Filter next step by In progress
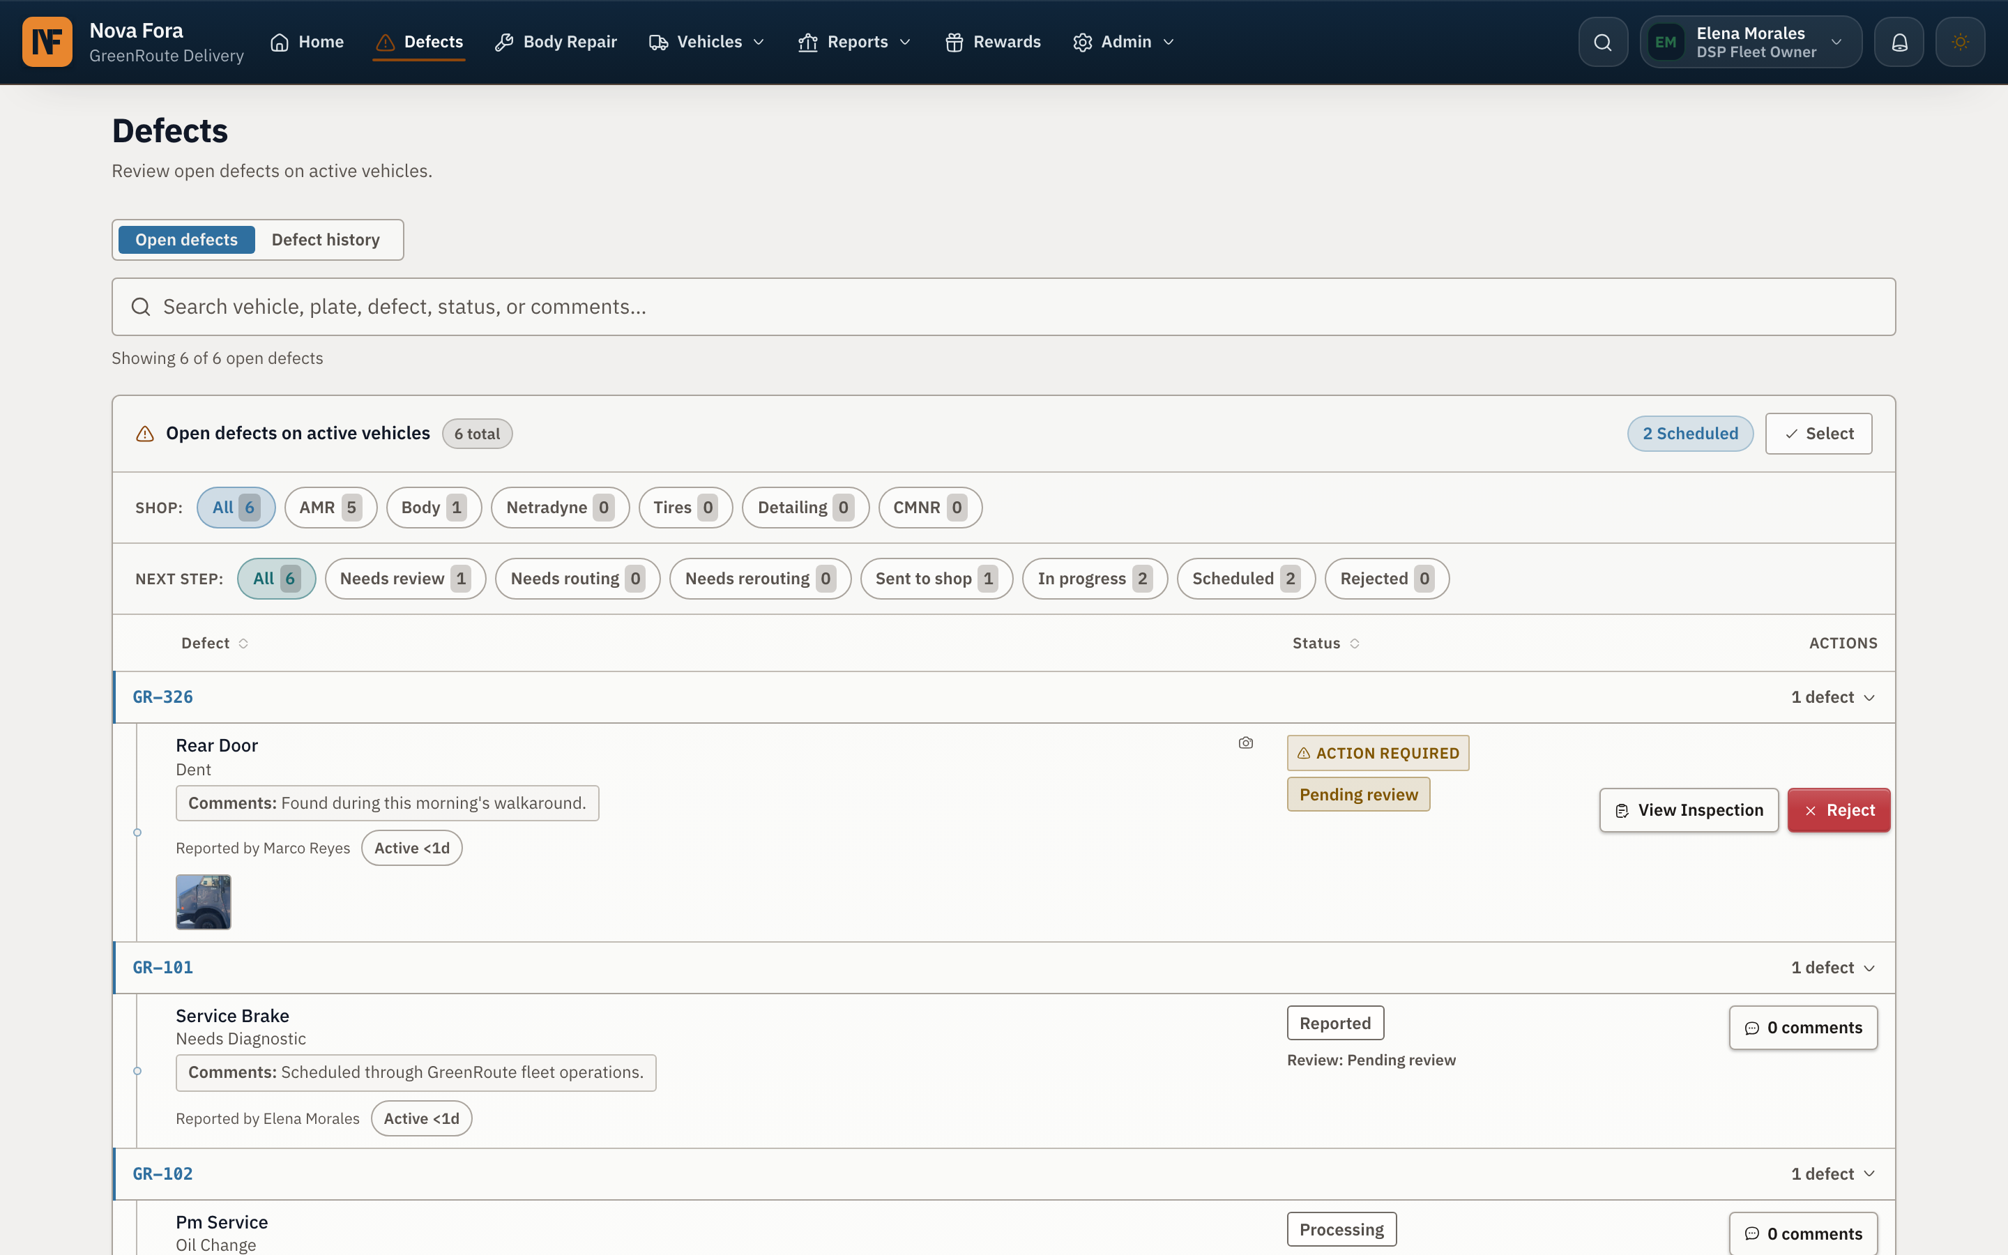This screenshot has width=2008, height=1255. pyautogui.click(x=1095, y=579)
